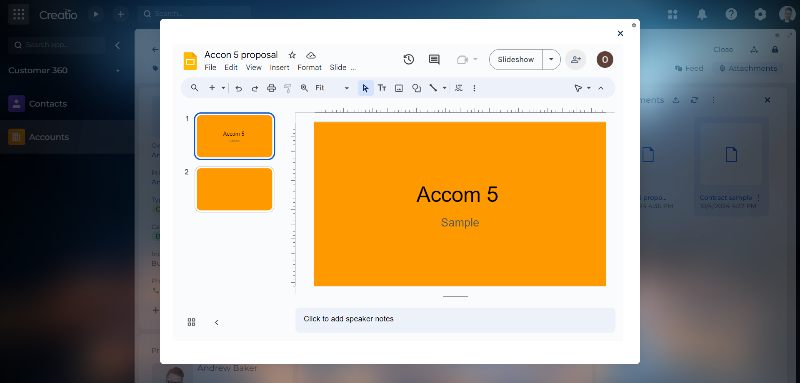The width and height of the screenshot is (800, 383).
Task: Open Slideshow options dropdown arrow
Action: (x=551, y=60)
